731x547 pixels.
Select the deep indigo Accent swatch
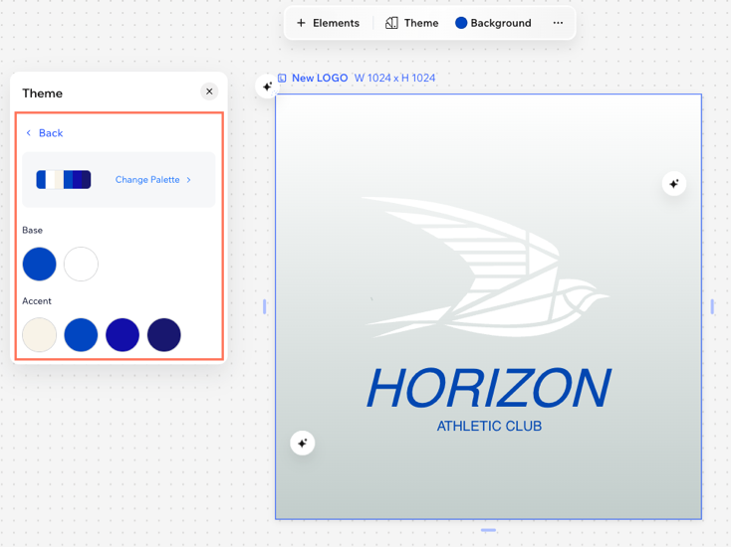click(122, 335)
